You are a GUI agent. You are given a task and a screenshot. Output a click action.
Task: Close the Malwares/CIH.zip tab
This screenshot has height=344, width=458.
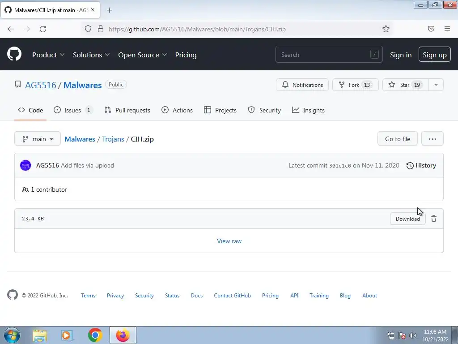tap(93, 10)
